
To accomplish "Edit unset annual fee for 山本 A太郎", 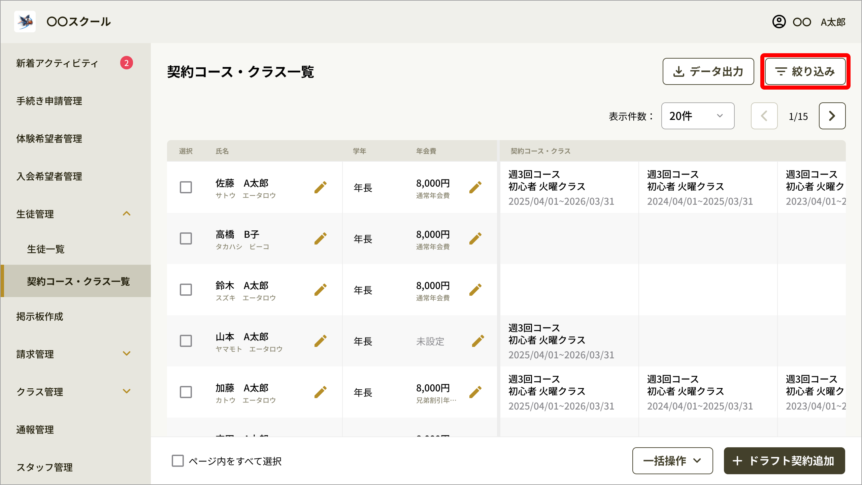I will pos(478,341).
